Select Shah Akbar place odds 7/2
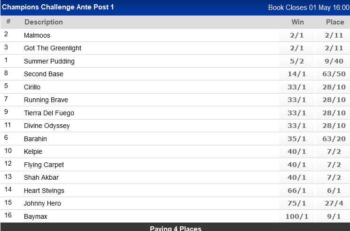 point(334,177)
